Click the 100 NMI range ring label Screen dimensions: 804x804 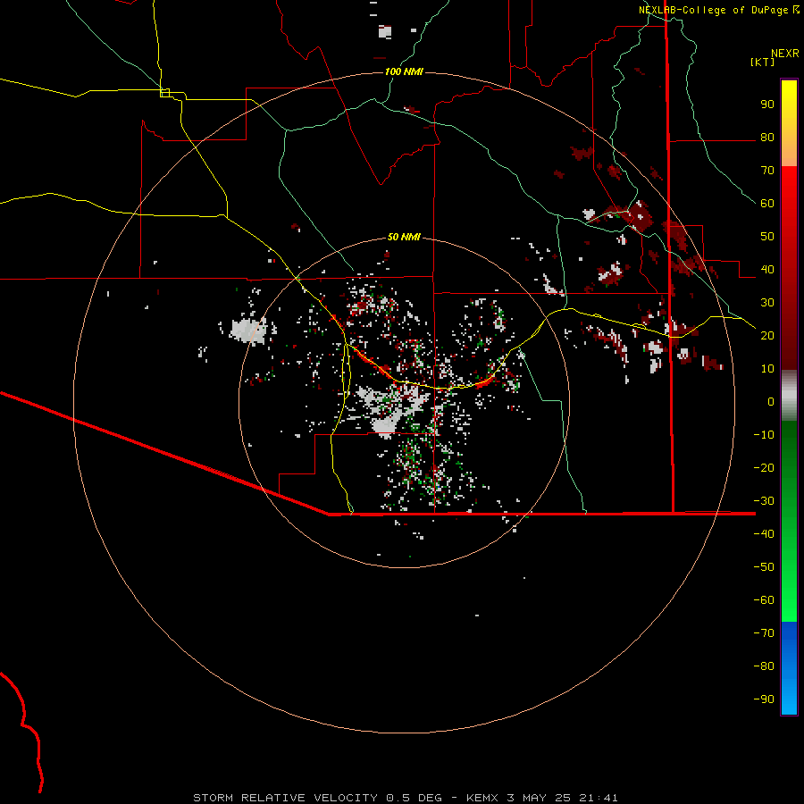click(x=404, y=71)
